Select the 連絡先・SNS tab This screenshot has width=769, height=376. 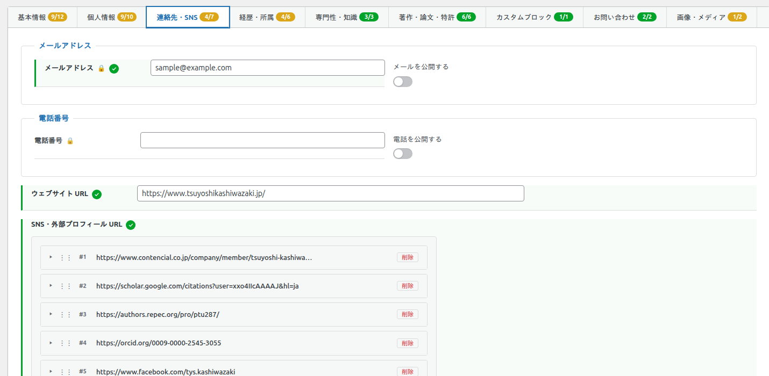coord(188,17)
